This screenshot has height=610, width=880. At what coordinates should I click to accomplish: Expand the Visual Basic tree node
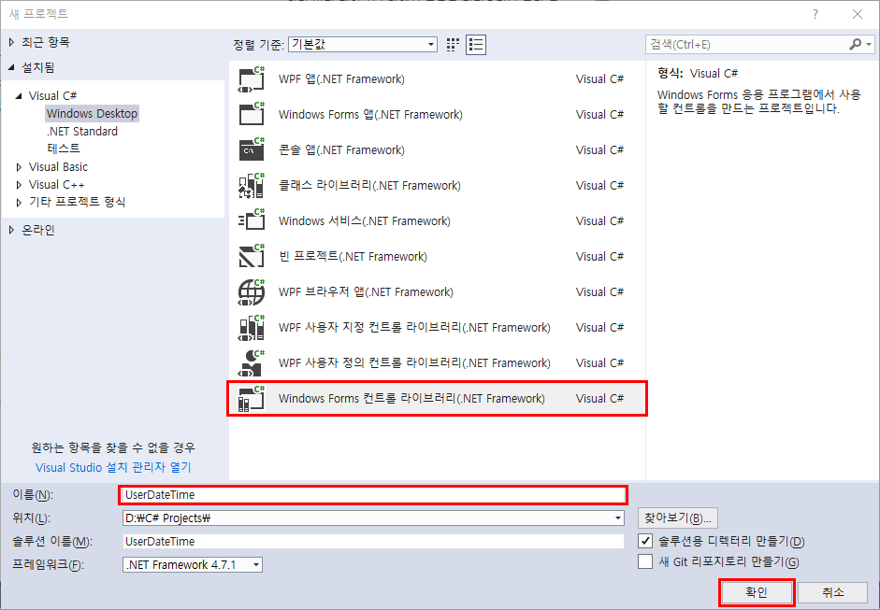pos(19,167)
